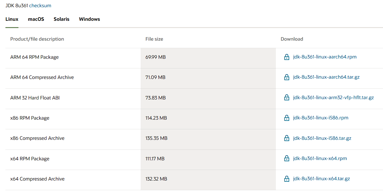
Task: Click the 'ARM 32 Hard Float ABI' description
Action: [x=35, y=98]
